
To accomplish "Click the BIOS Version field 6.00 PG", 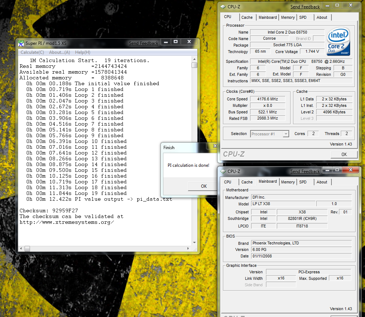I will [x=301, y=249].
